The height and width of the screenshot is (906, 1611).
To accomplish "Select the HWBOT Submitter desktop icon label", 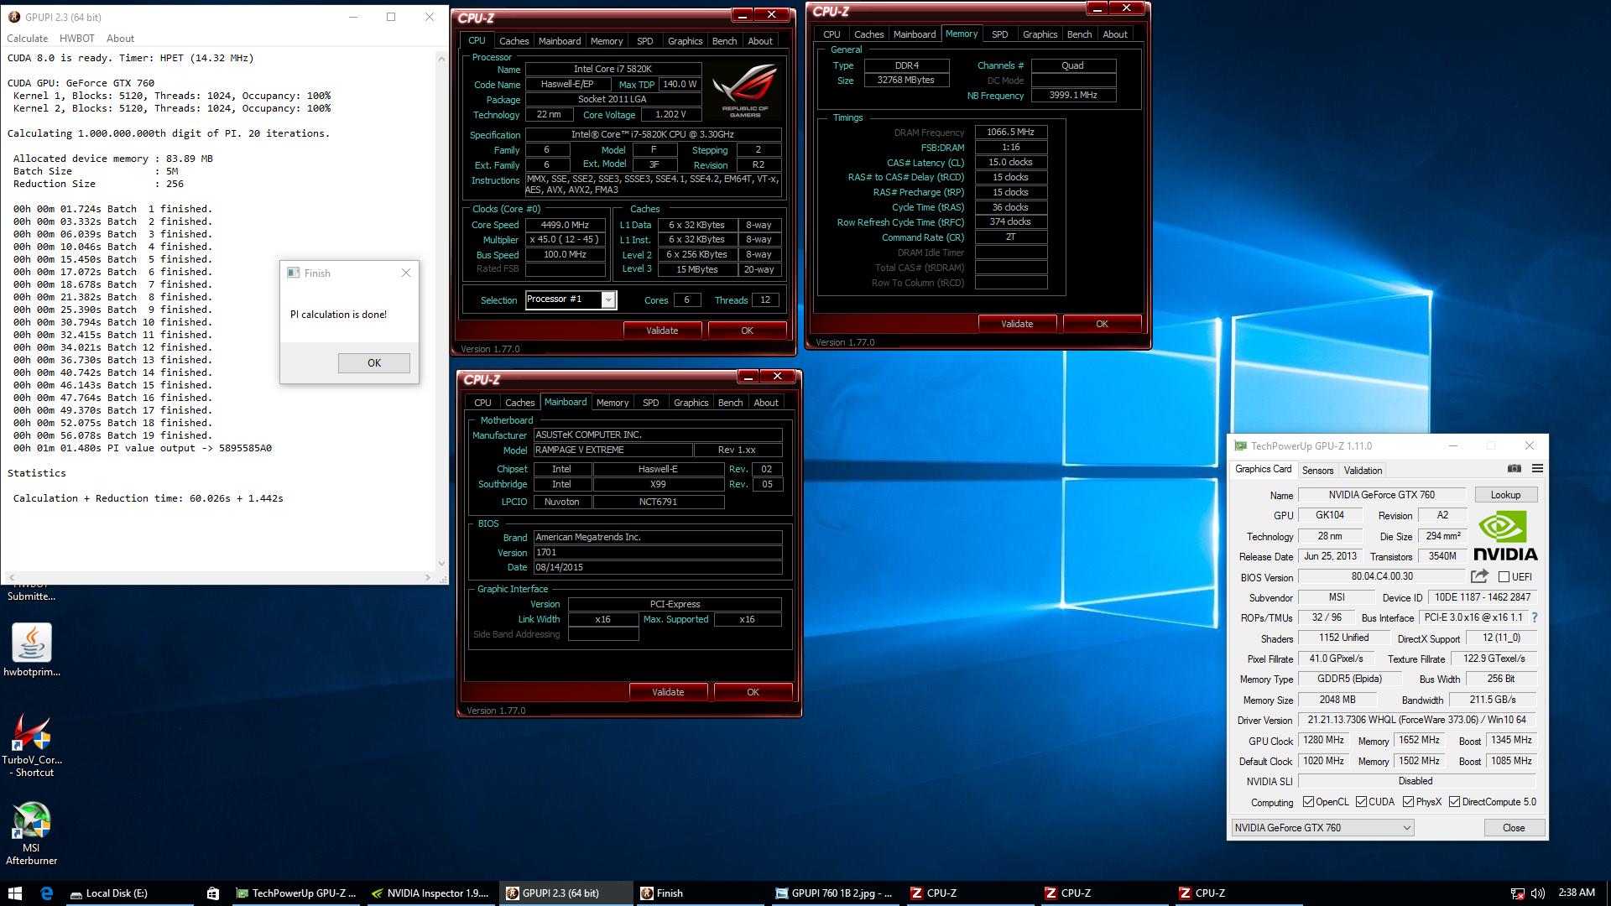I will 31,591.
